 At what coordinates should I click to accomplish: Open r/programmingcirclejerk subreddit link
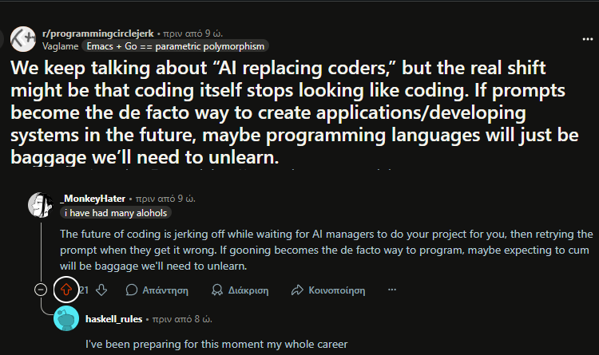click(x=98, y=34)
